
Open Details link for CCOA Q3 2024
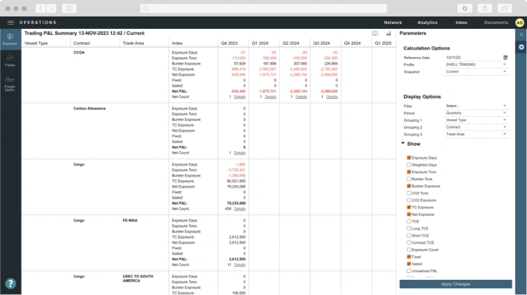pyautogui.click(x=332, y=97)
